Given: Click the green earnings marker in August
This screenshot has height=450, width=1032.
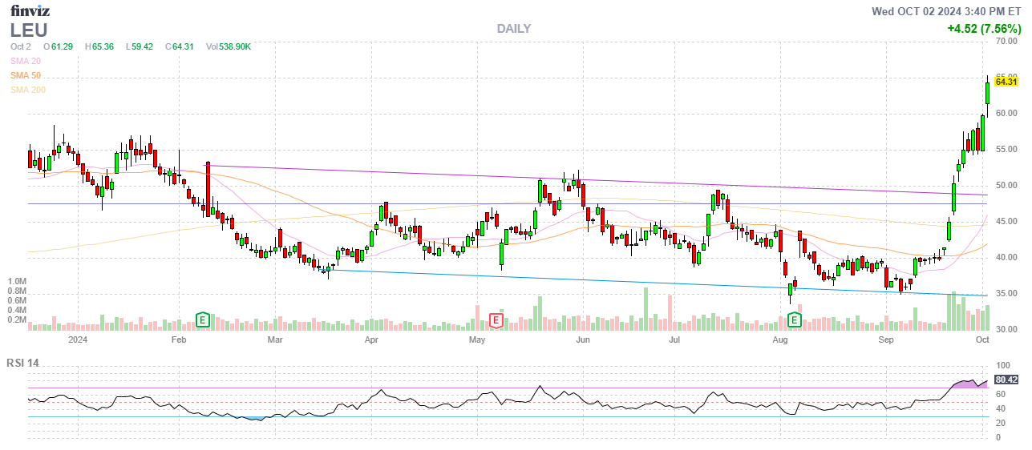Looking at the screenshot, I should 795,320.
